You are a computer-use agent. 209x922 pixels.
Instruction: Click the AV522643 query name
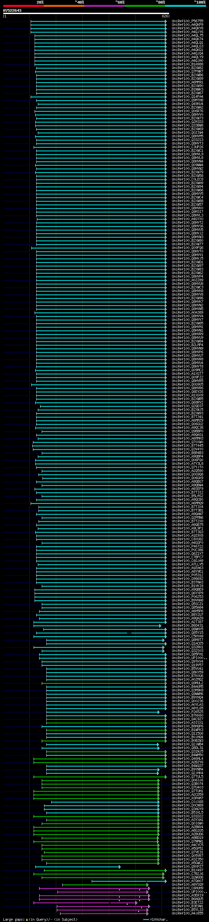[x=12, y=11]
